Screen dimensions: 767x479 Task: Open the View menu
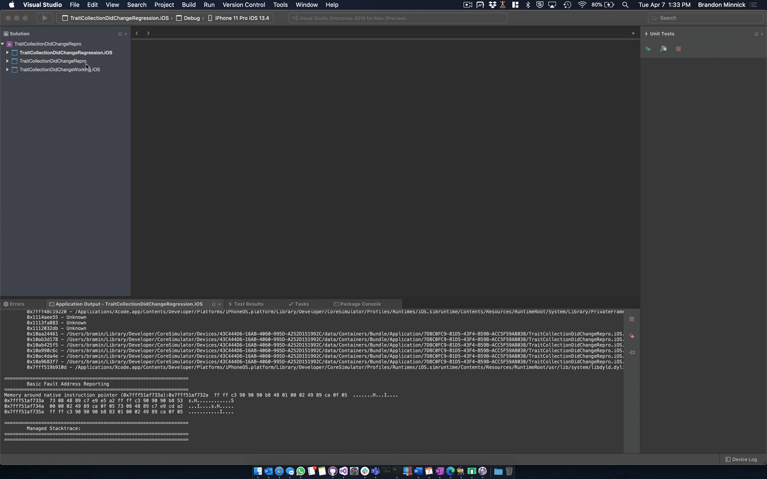[112, 5]
